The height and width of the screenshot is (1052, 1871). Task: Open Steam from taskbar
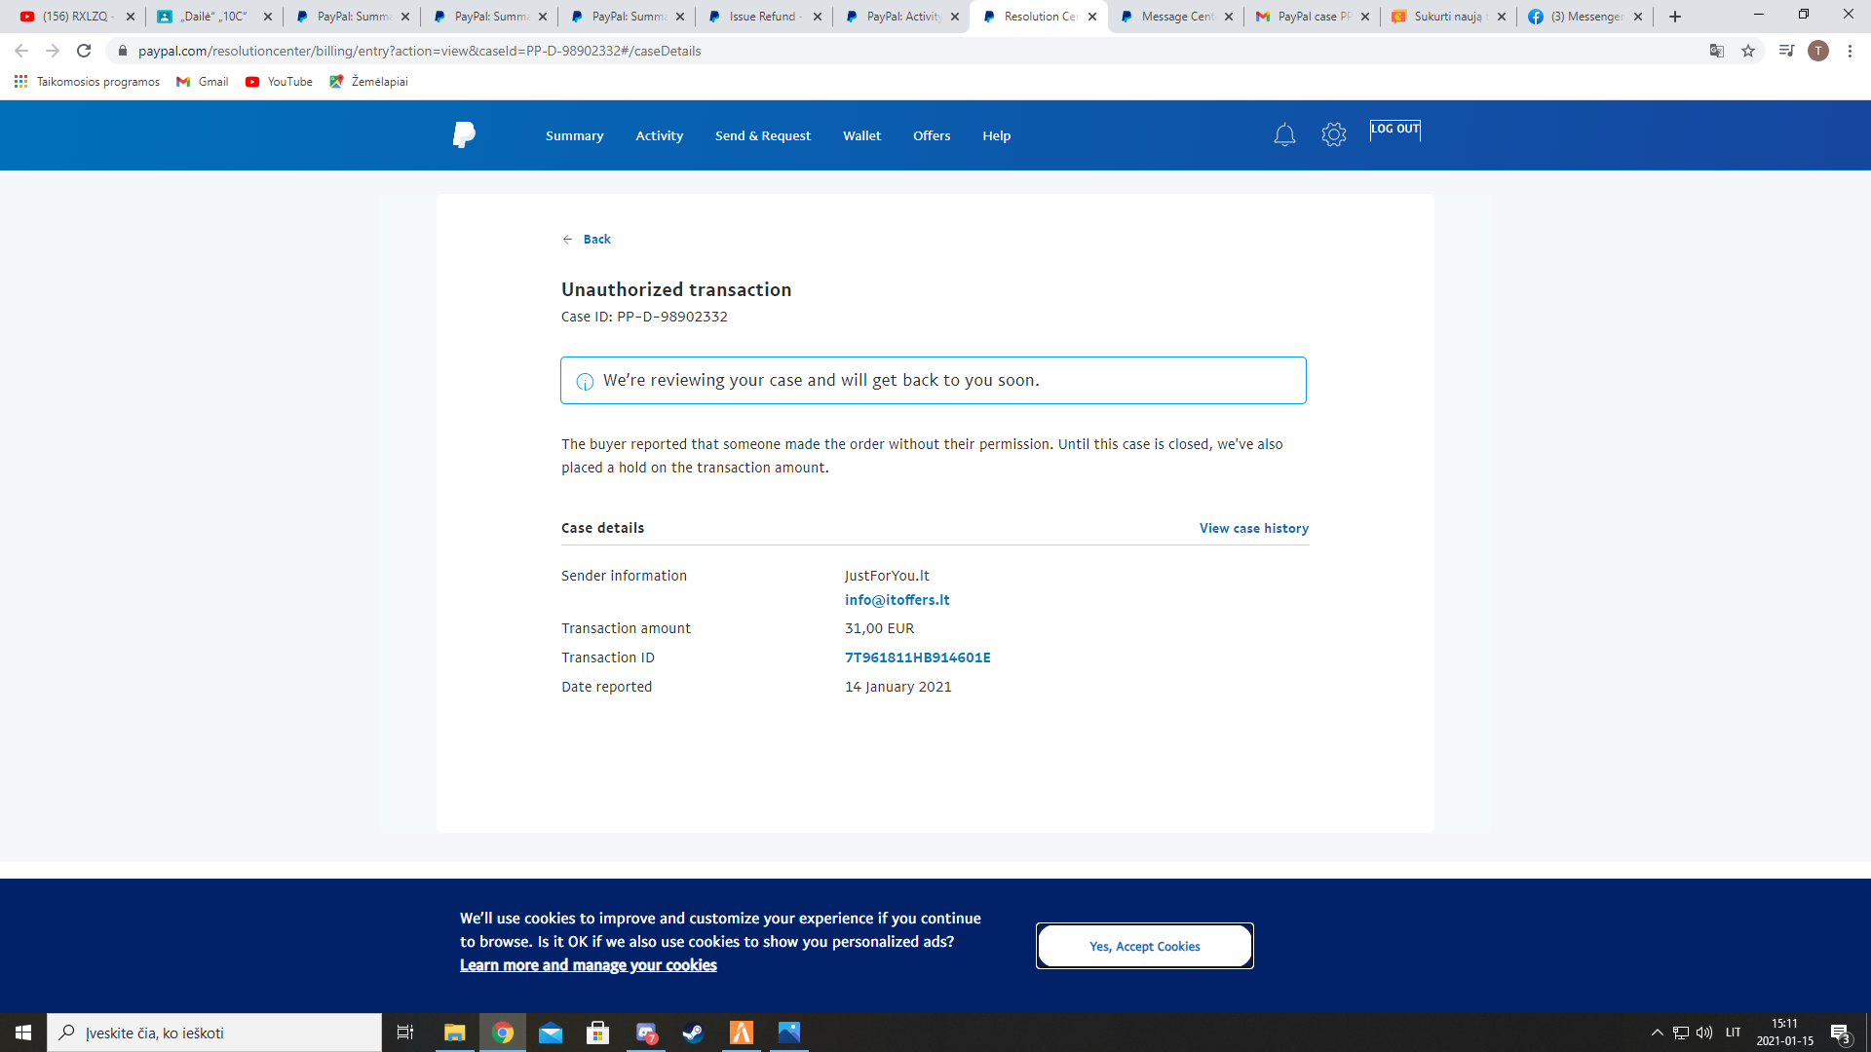(694, 1033)
